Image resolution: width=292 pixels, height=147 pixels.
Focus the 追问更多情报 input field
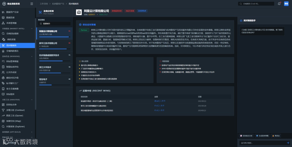[x=263, y=143]
